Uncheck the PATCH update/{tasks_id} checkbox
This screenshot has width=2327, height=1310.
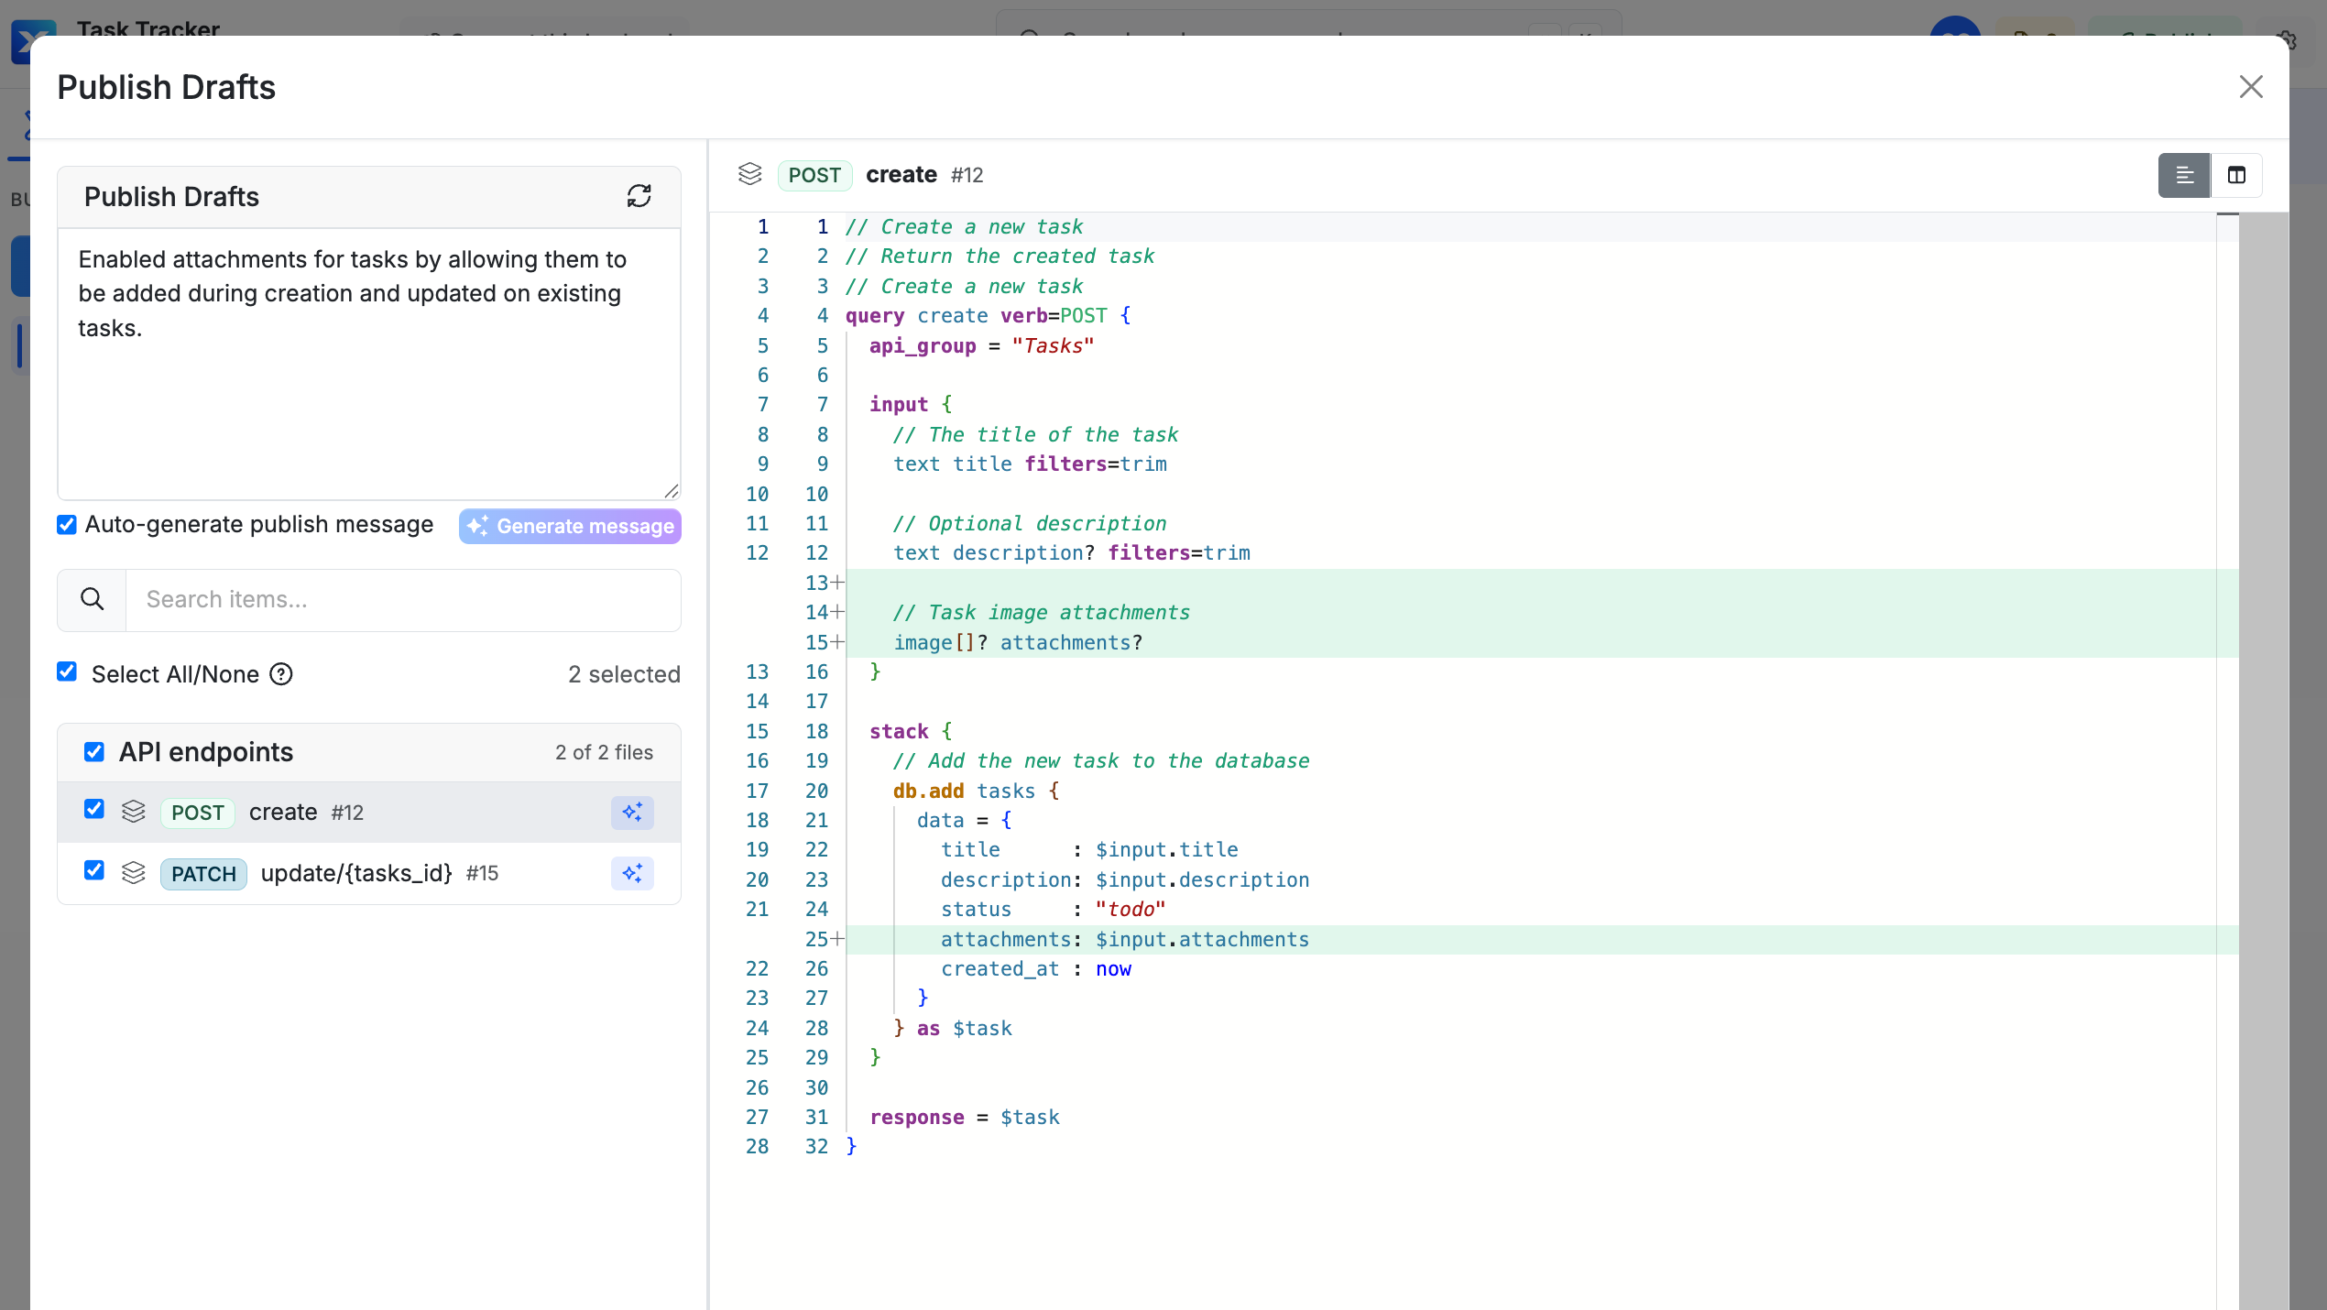[x=94, y=871]
